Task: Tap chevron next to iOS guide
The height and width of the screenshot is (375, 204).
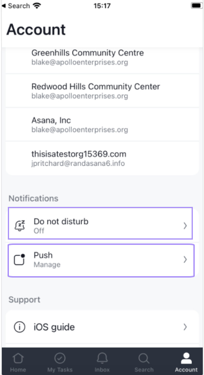Action: (185, 327)
